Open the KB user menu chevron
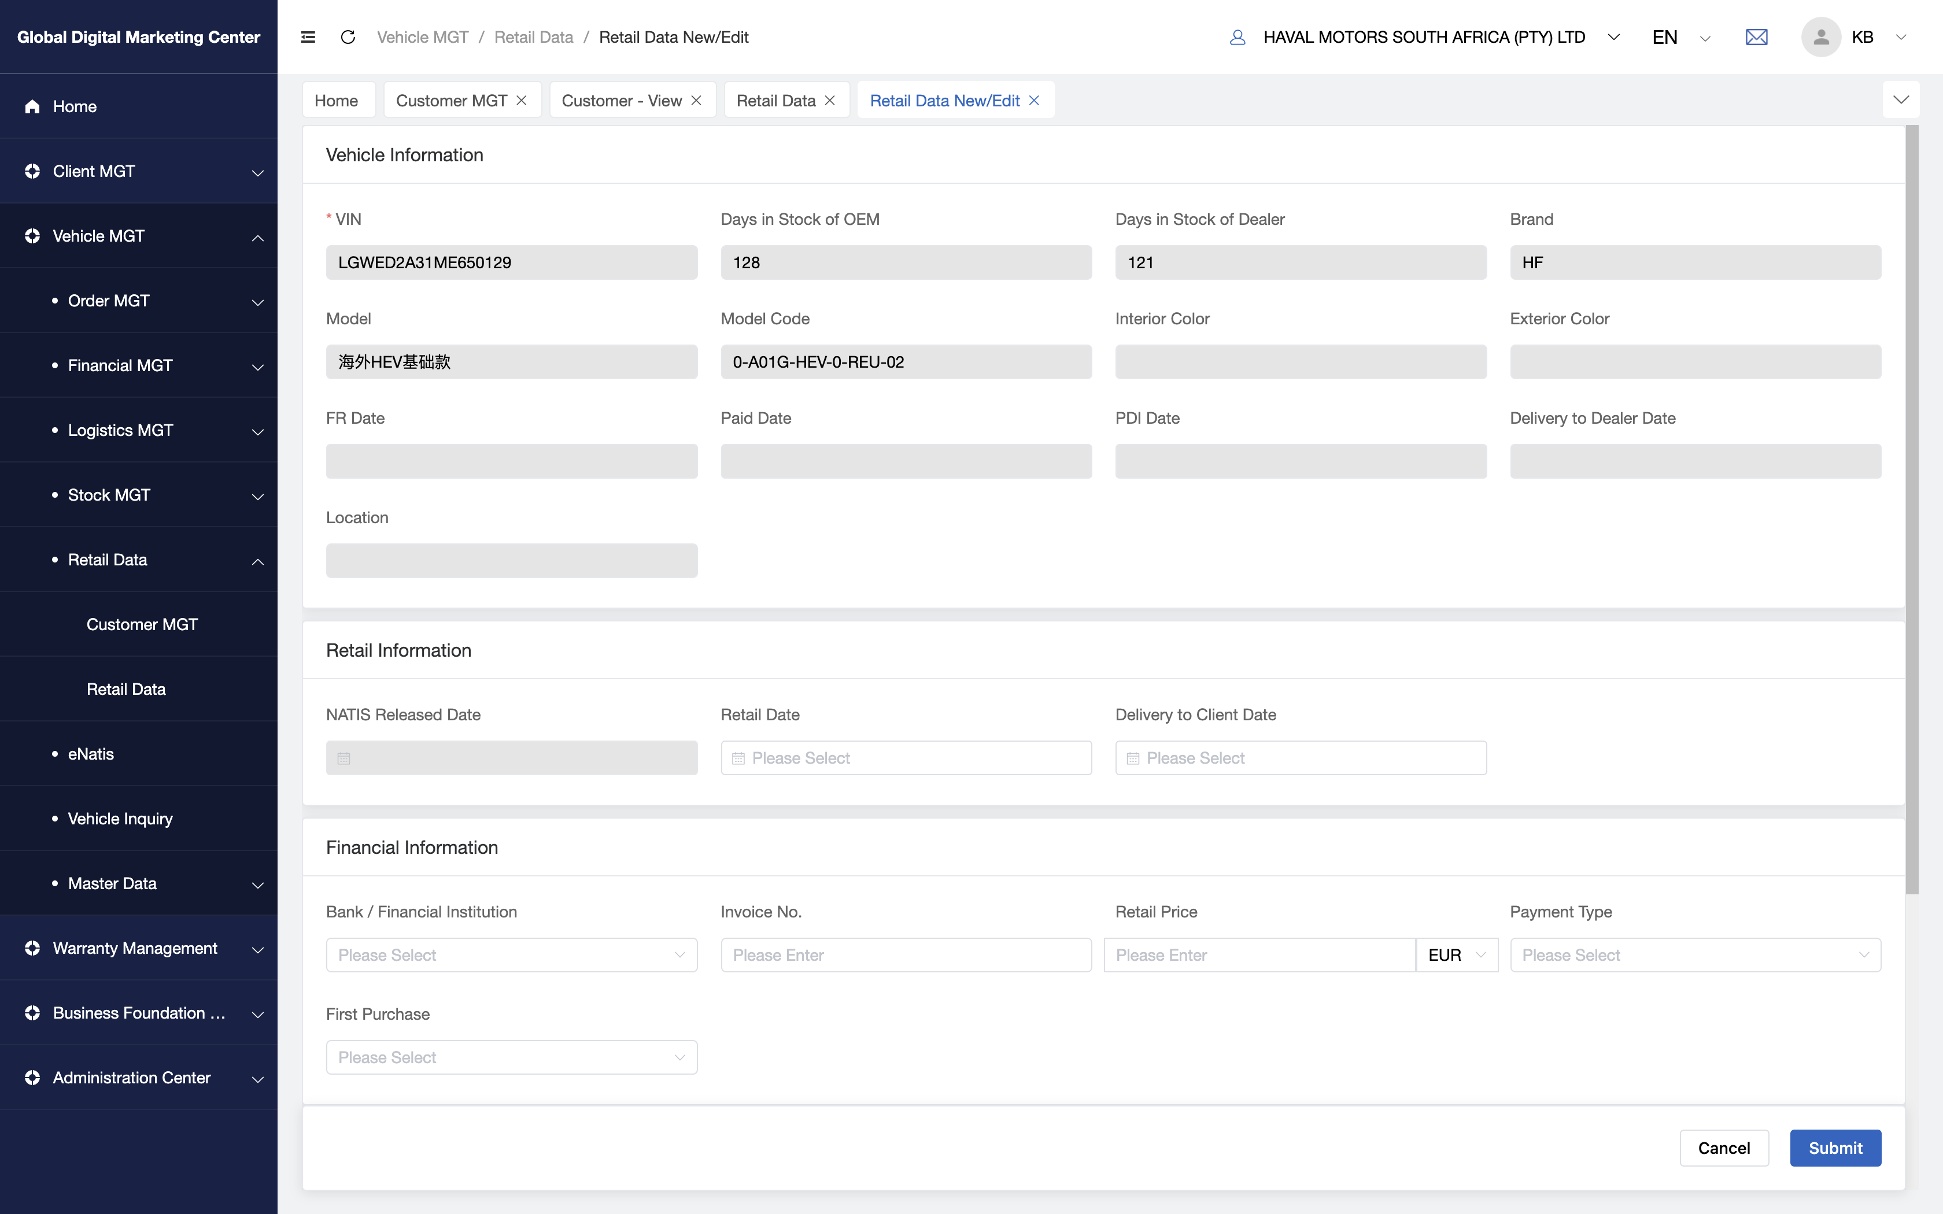Image resolution: width=1943 pixels, height=1214 pixels. [x=1900, y=37]
